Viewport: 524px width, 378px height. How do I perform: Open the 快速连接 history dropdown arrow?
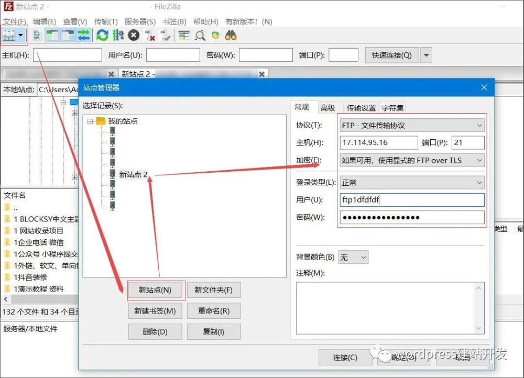click(x=426, y=55)
